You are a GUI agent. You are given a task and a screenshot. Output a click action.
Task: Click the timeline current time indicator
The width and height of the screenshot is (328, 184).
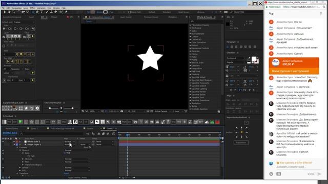[x=128, y=135]
